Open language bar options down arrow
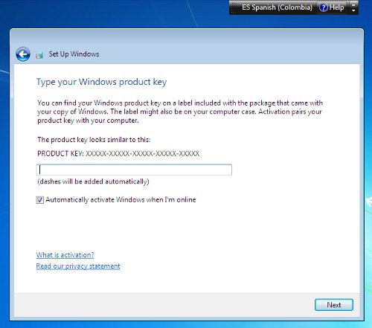Screen dimensions: 372x328 [353, 10]
